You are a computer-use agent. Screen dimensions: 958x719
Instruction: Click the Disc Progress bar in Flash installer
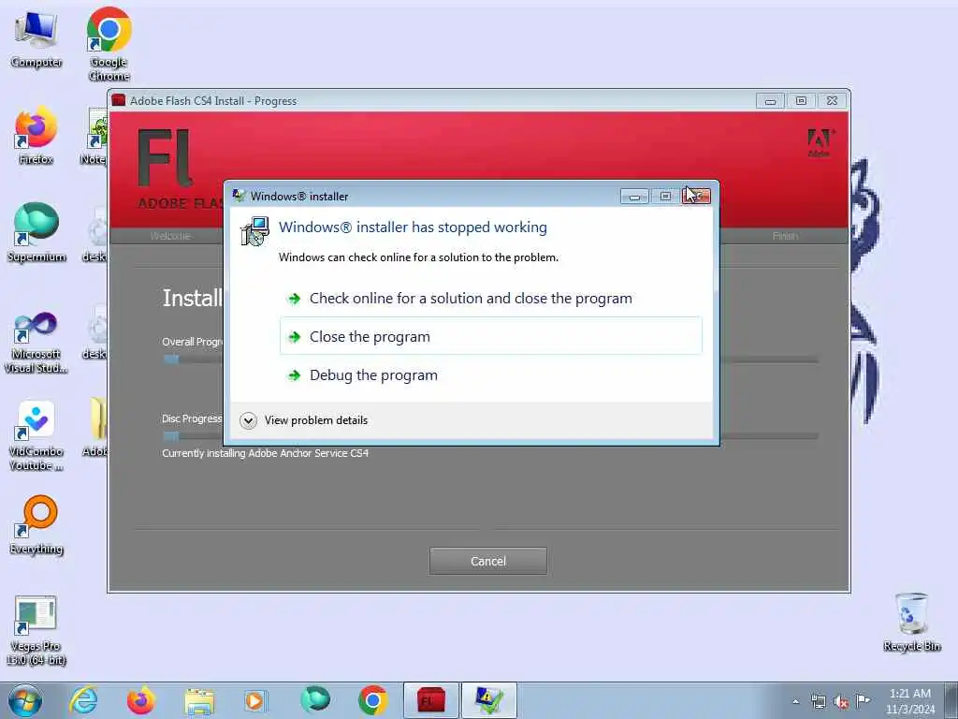(x=490, y=436)
